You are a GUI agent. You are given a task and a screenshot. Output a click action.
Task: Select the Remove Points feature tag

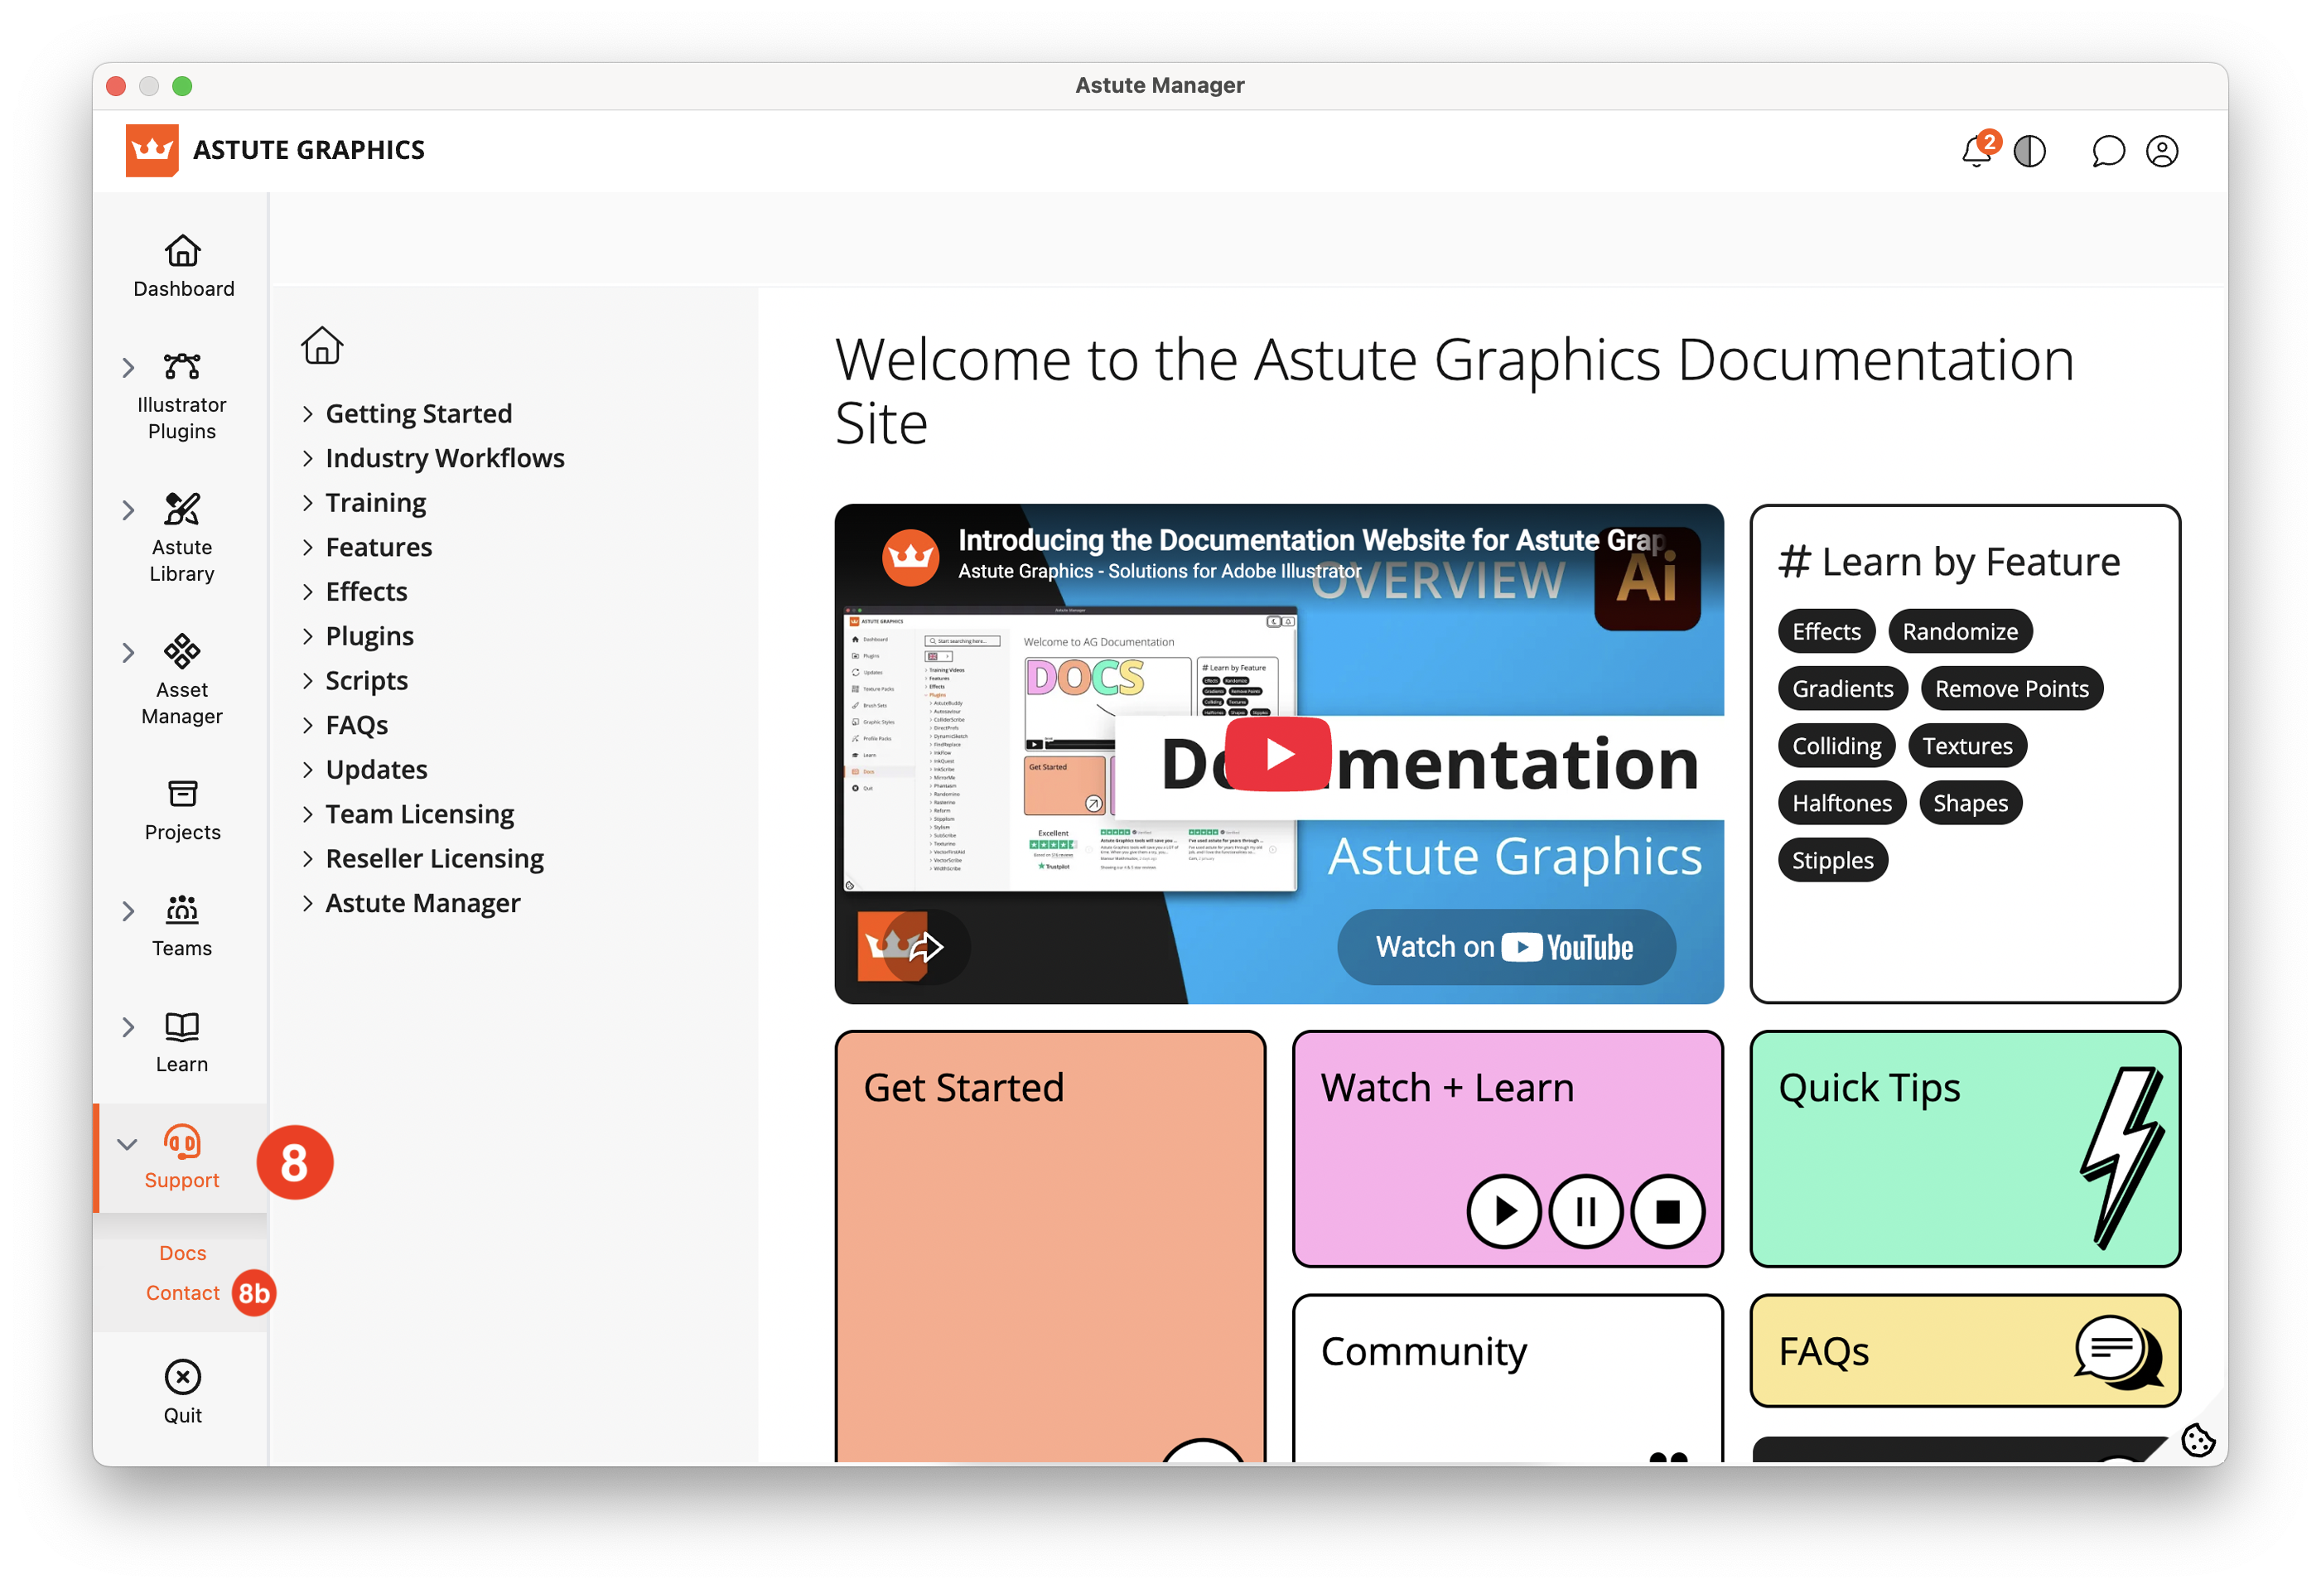[x=2011, y=688]
